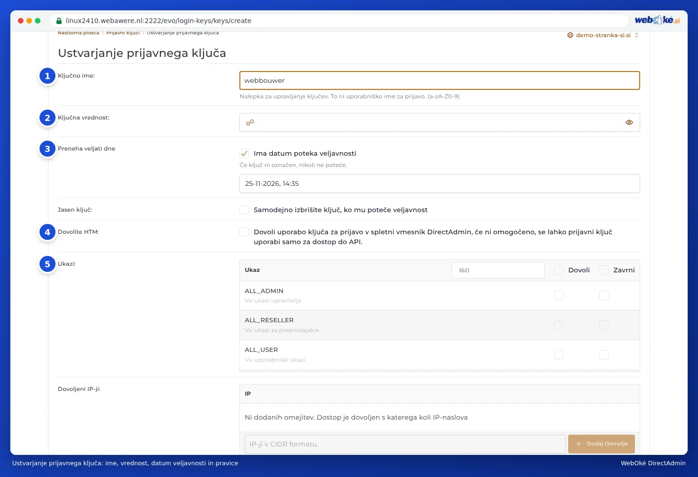Tick the allow checkbox for ALL_ADMIN
The height and width of the screenshot is (477, 698).
[559, 295]
